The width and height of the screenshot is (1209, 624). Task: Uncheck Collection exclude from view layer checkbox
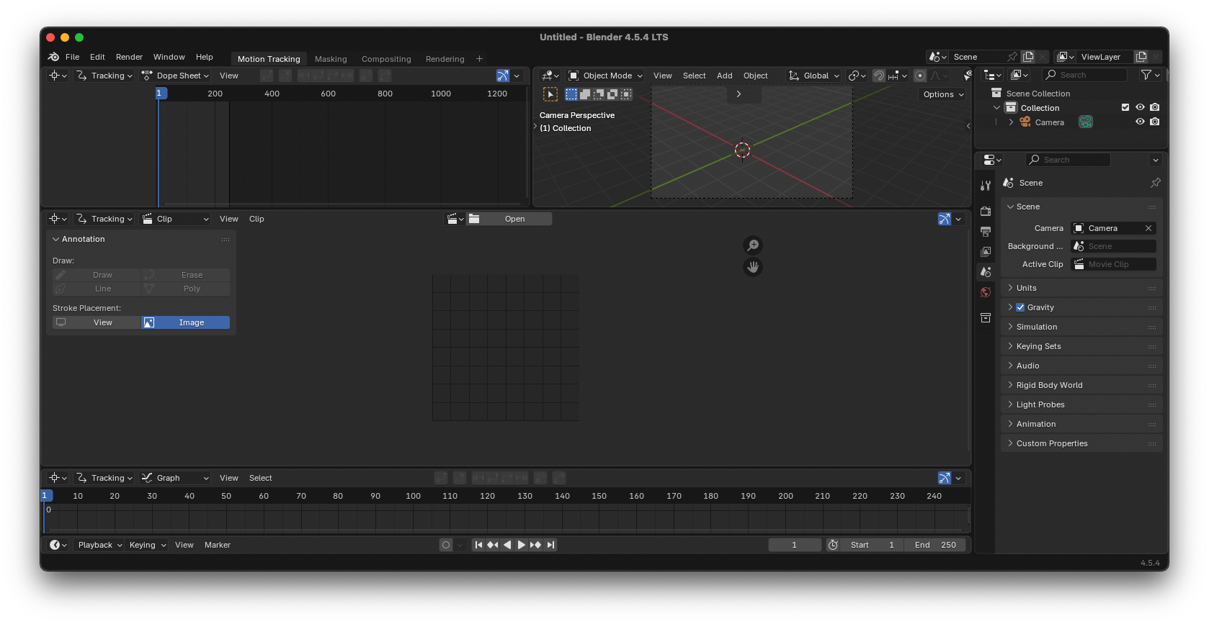[1125, 107]
